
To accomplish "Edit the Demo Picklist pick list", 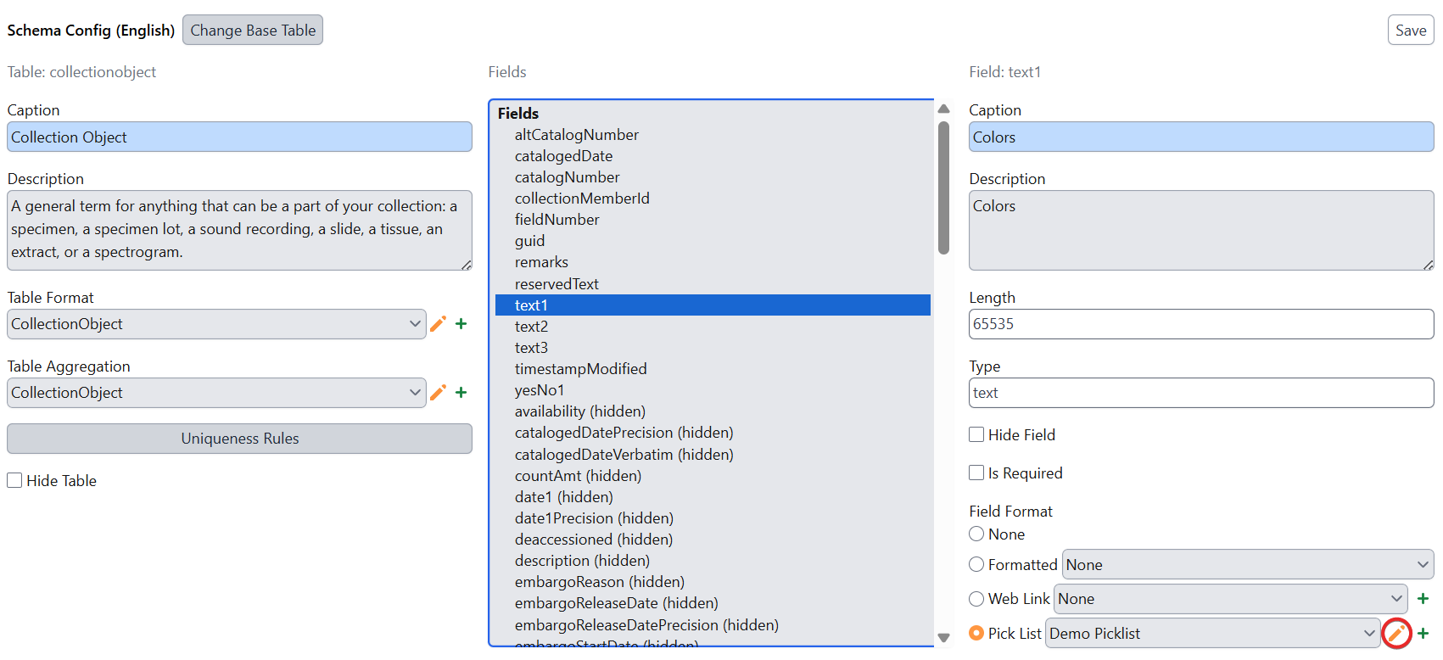I will point(1396,634).
